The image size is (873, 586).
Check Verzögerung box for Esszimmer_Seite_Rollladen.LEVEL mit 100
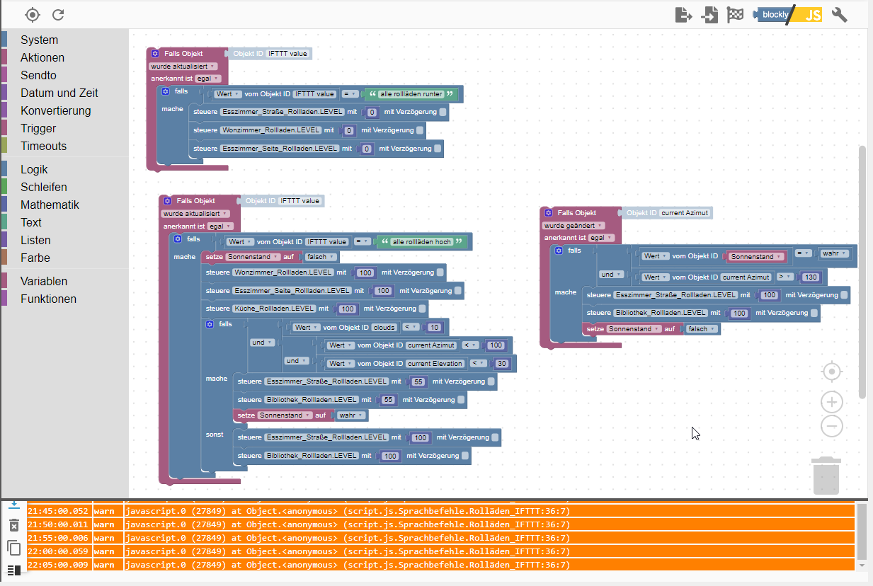(x=458, y=291)
